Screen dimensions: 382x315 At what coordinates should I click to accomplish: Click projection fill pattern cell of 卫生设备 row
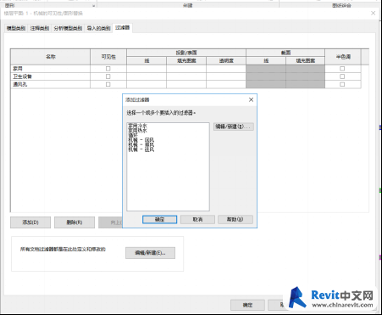point(186,76)
